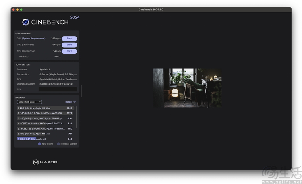Image resolution: width=302 pixels, height=184 pixels.
Task: Maximize window with green button
Action: pyautogui.click(x=21, y=10)
